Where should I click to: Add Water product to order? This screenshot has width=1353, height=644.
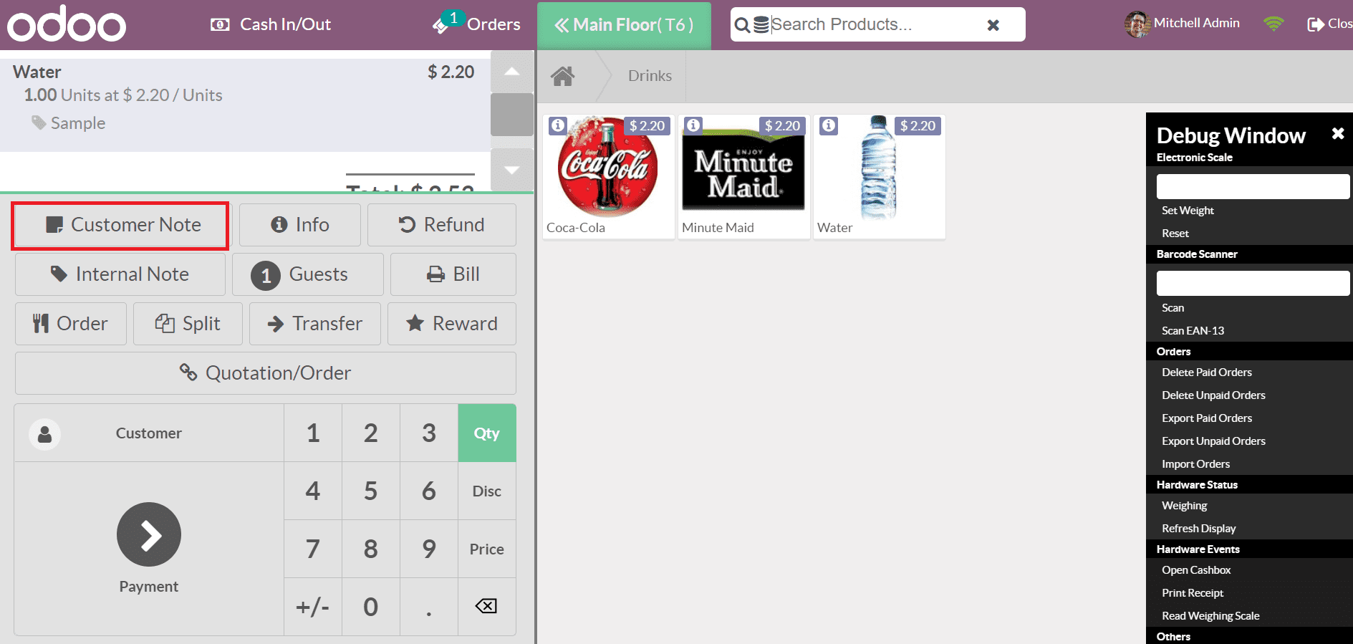coord(880,176)
